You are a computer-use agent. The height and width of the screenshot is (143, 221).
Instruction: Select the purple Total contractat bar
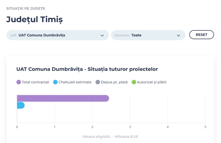pyautogui.click(x=62, y=98)
